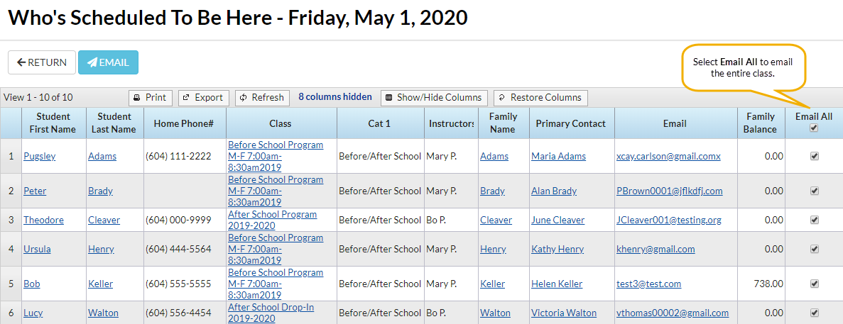Sort by Family Balance column header

click(761, 123)
